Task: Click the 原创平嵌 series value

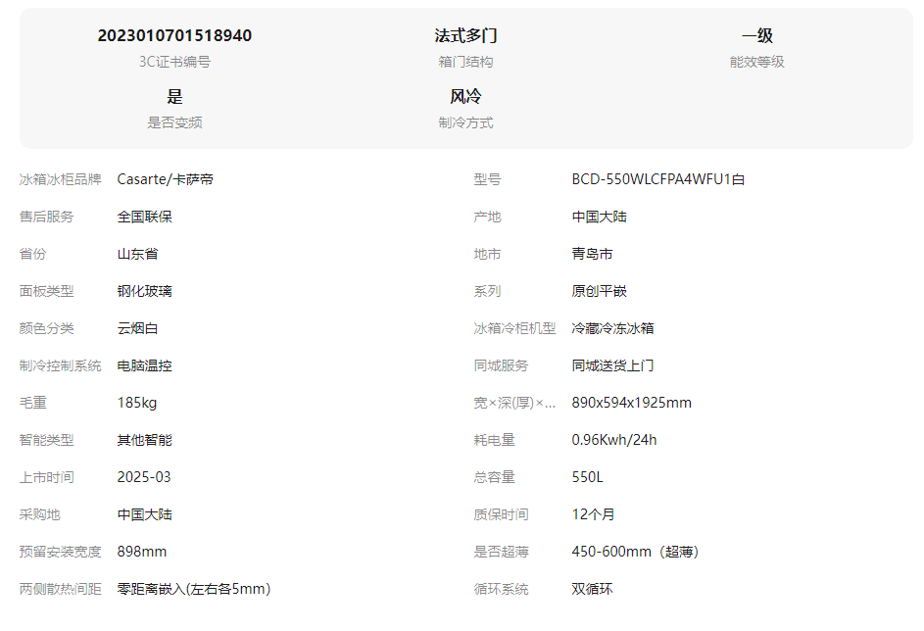Action: pos(599,291)
